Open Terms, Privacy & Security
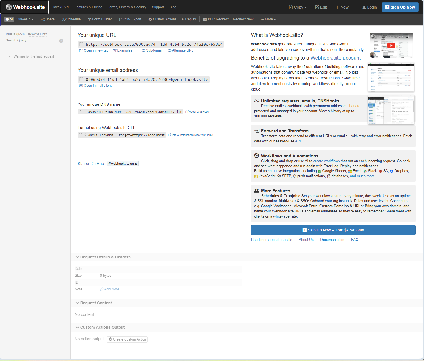 click(127, 7)
